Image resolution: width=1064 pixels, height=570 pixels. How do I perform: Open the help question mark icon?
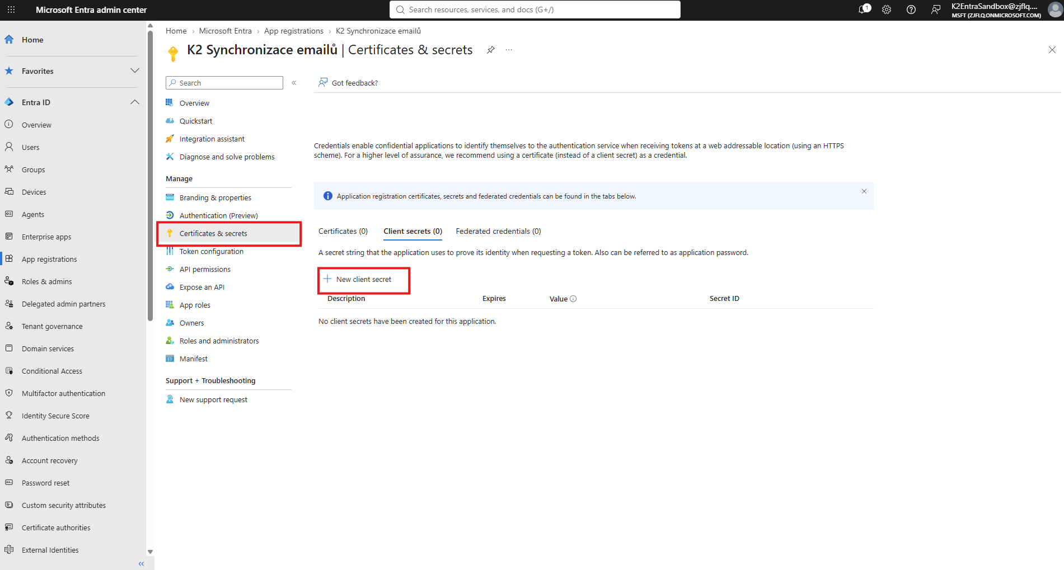pyautogui.click(x=911, y=10)
